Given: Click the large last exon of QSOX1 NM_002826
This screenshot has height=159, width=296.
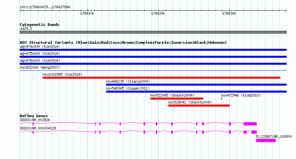Looking at the screenshot, I should click(x=250, y=124).
